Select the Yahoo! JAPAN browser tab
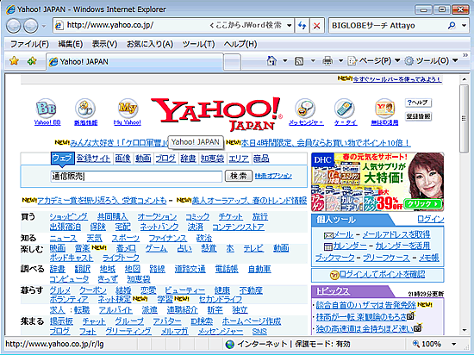This screenshot has height=355, width=474. pyautogui.click(x=134, y=62)
